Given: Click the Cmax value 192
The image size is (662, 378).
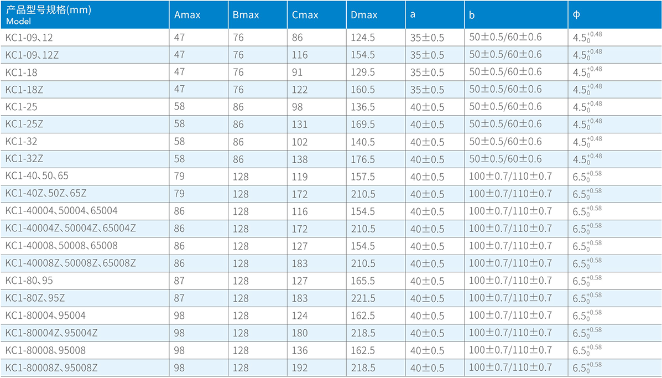Looking at the screenshot, I should [299, 367].
